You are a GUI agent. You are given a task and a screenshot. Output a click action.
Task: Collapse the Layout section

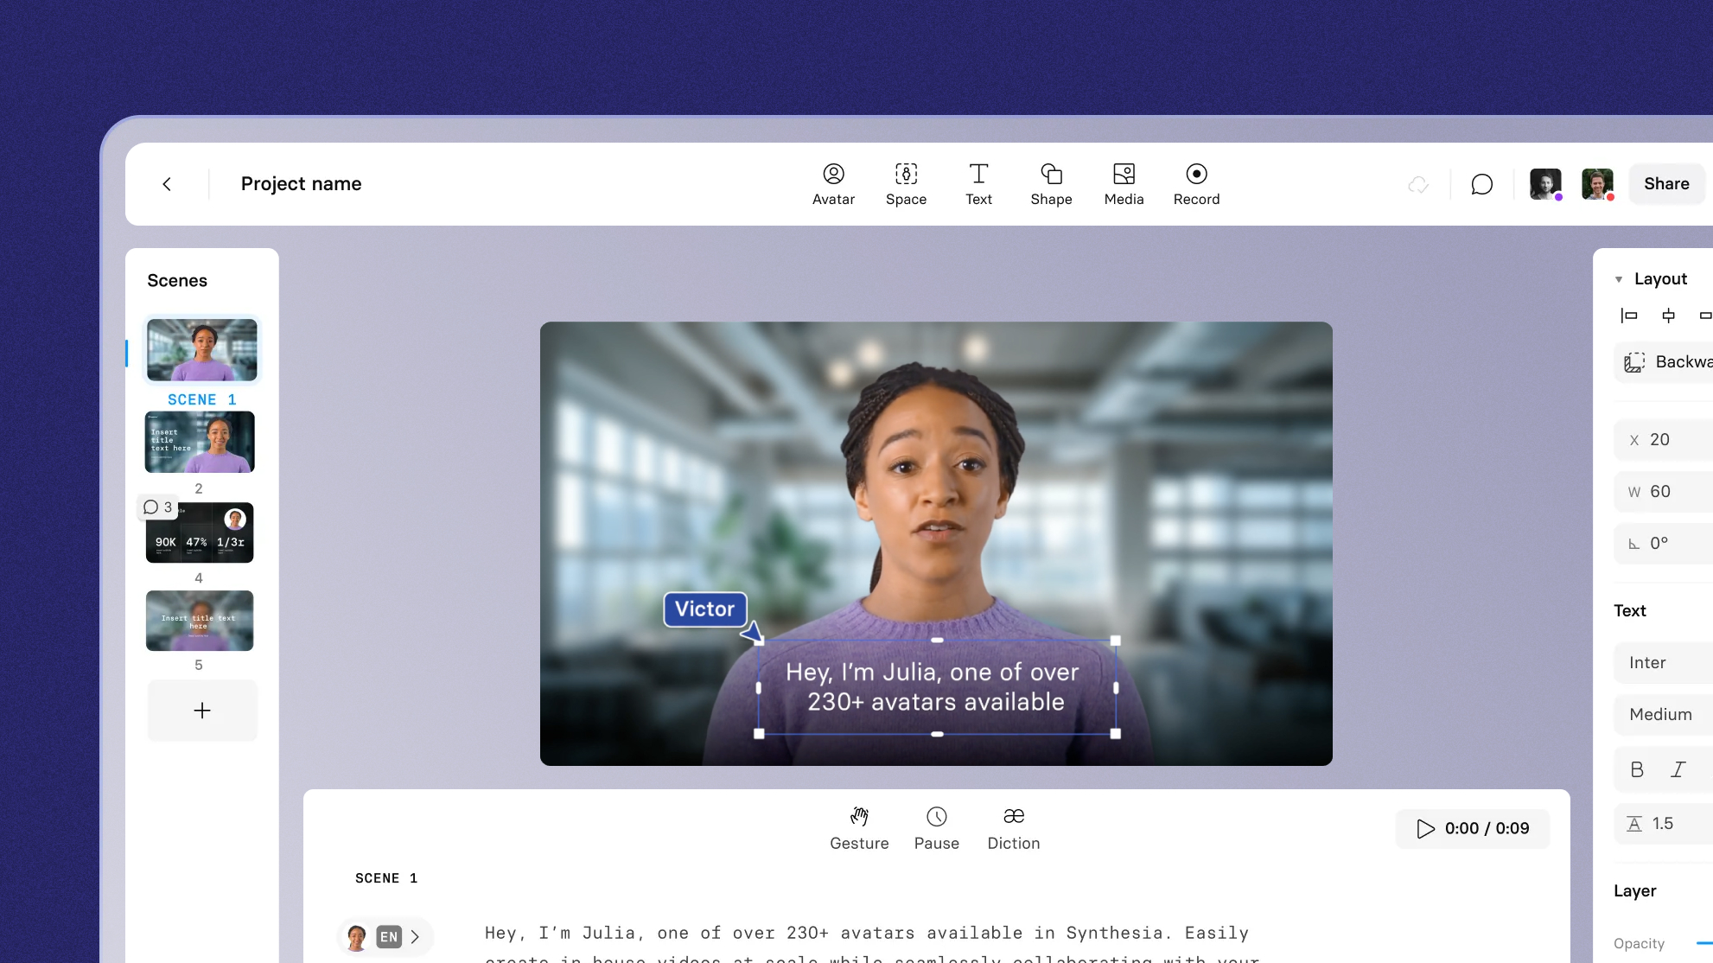point(1619,279)
